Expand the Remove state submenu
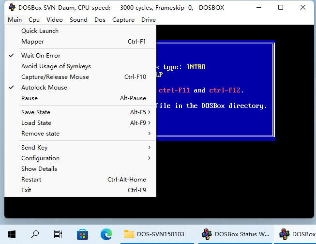The width and height of the screenshot is (316, 244). point(80,134)
